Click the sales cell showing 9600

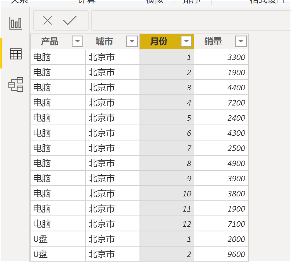pyautogui.click(x=221, y=254)
